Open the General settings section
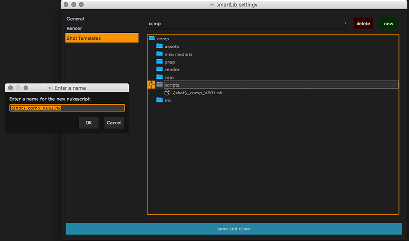This screenshot has height=241, width=409. (x=75, y=19)
